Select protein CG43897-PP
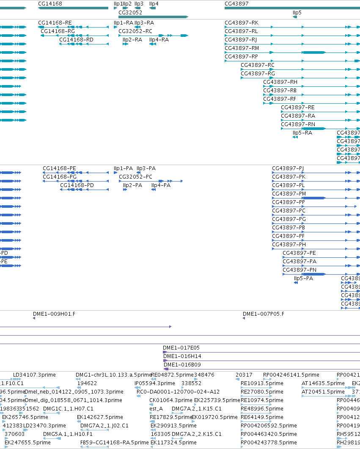The width and height of the screenshot is (360, 449). (289, 202)
